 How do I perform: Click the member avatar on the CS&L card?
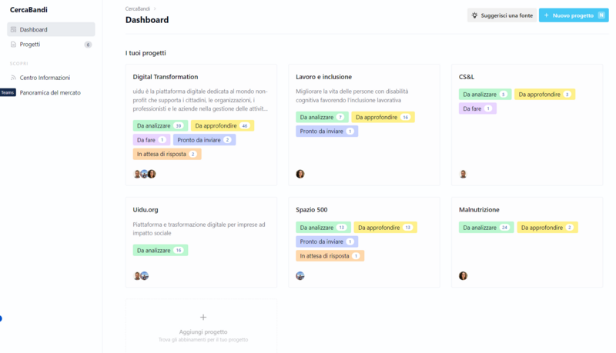tap(463, 174)
